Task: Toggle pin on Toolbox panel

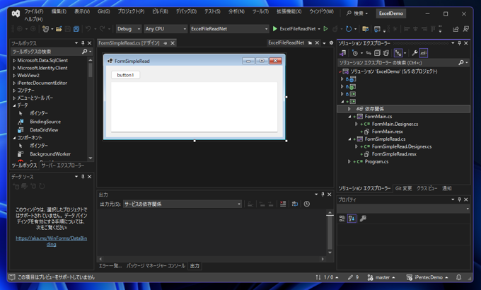Action: (x=83, y=43)
